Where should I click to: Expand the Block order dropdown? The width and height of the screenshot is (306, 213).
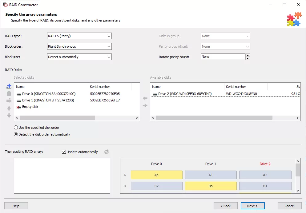[79, 46]
